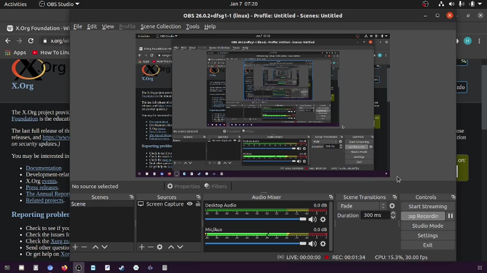Open the Annual Report link

click(48, 194)
